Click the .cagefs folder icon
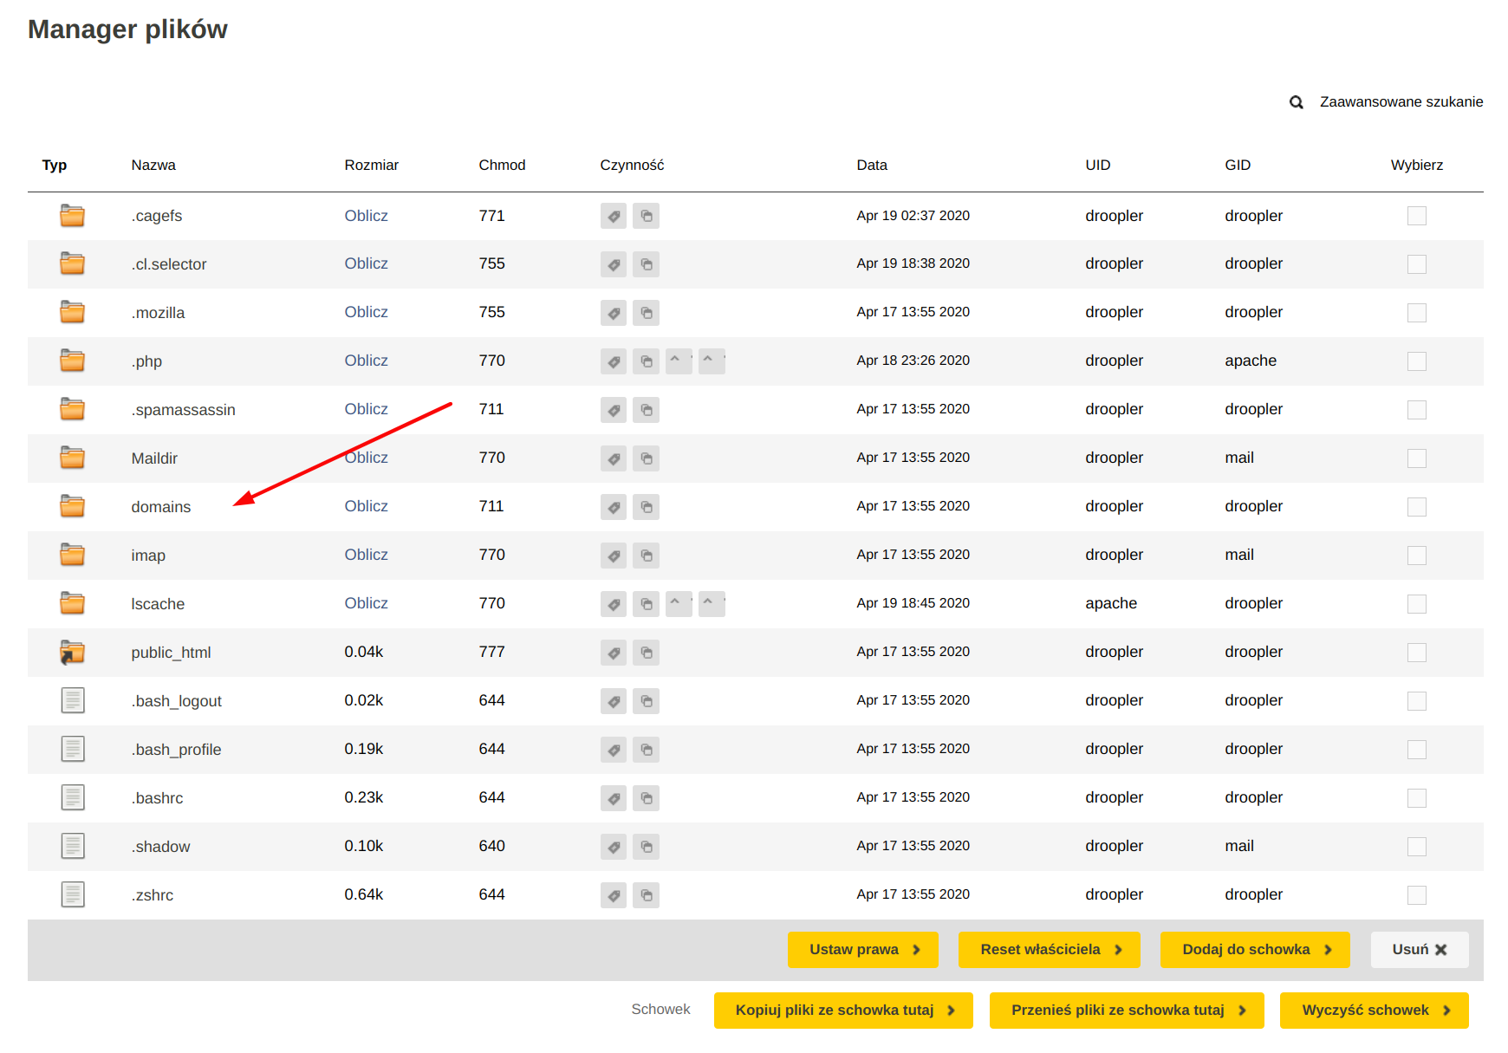The image size is (1508, 1053). pos(73,215)
